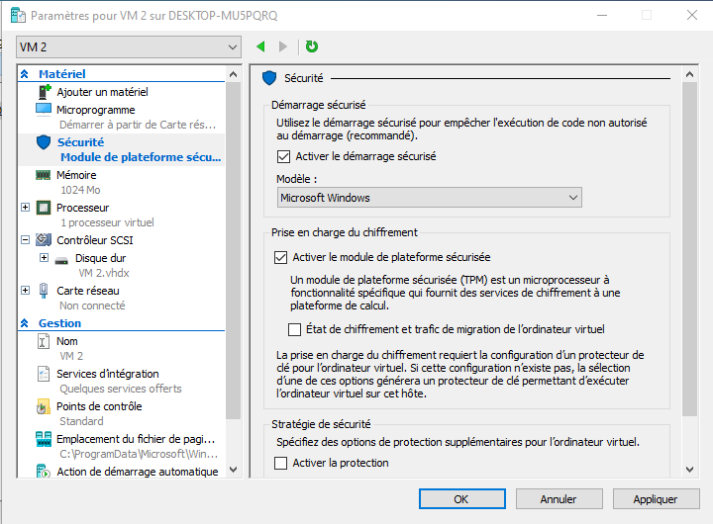Image resolution: width=713 pixels, height=524 pixels.
Task: Click the green refresh icon
Action: [x=312, y=46]
